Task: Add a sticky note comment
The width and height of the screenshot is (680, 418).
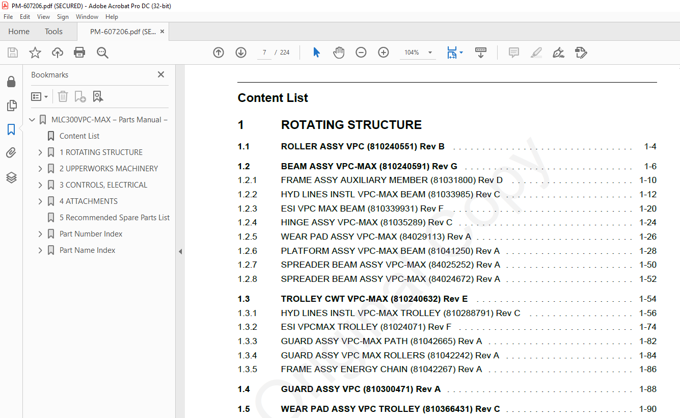Action: point(514,53)
